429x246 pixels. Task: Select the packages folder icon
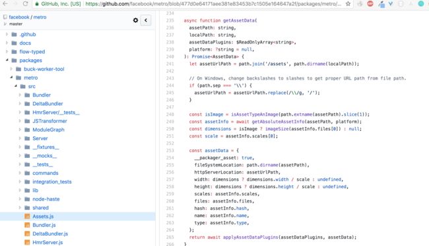15,61
